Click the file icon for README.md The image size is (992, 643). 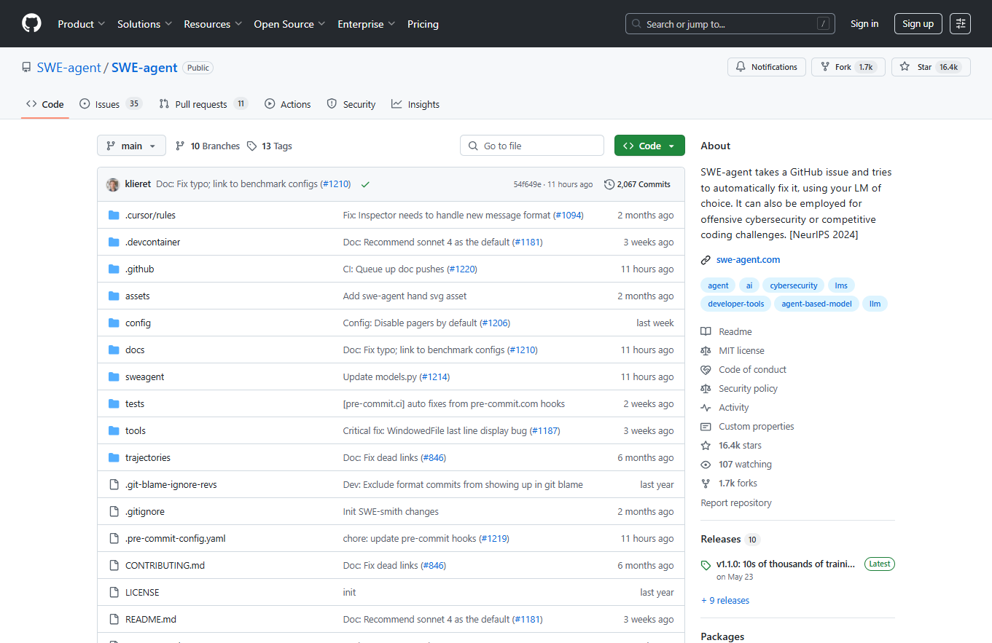[114, 620]
